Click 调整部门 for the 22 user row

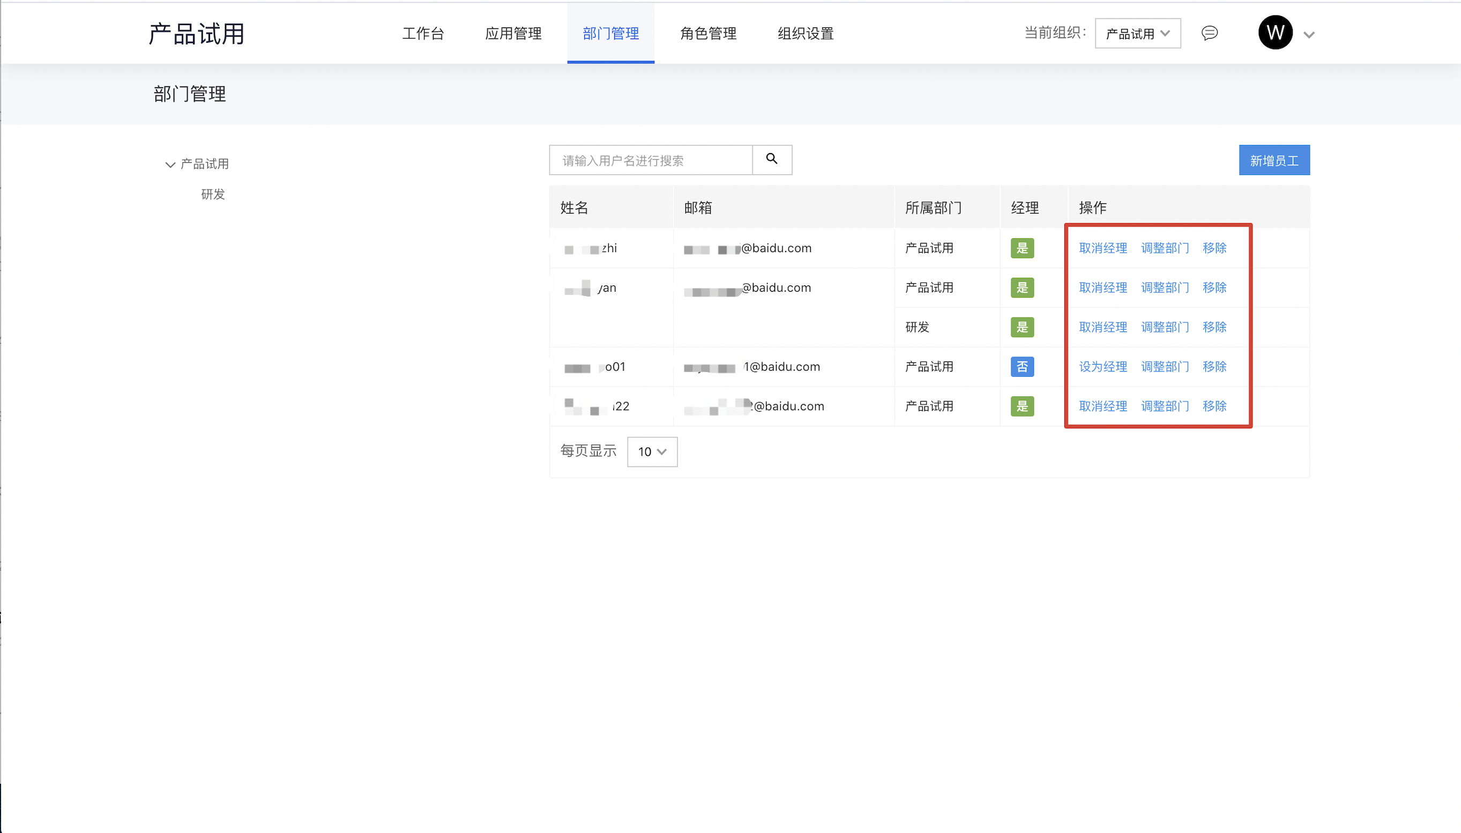coord(1164,406)
